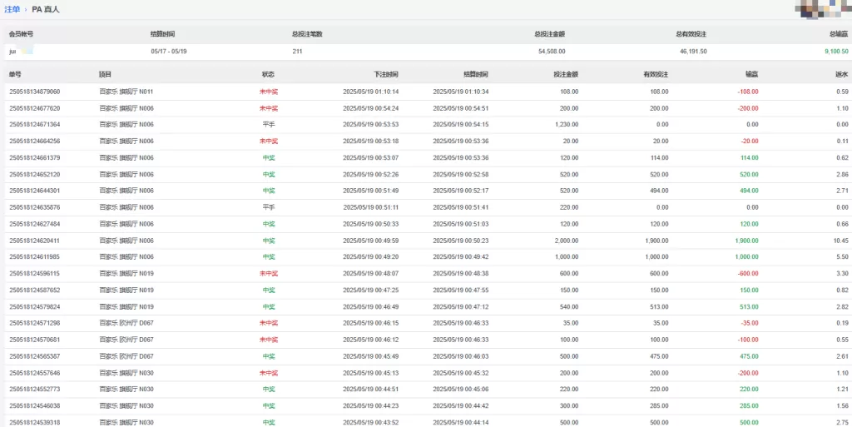Select order number 250518124570681

click(35, 340)
